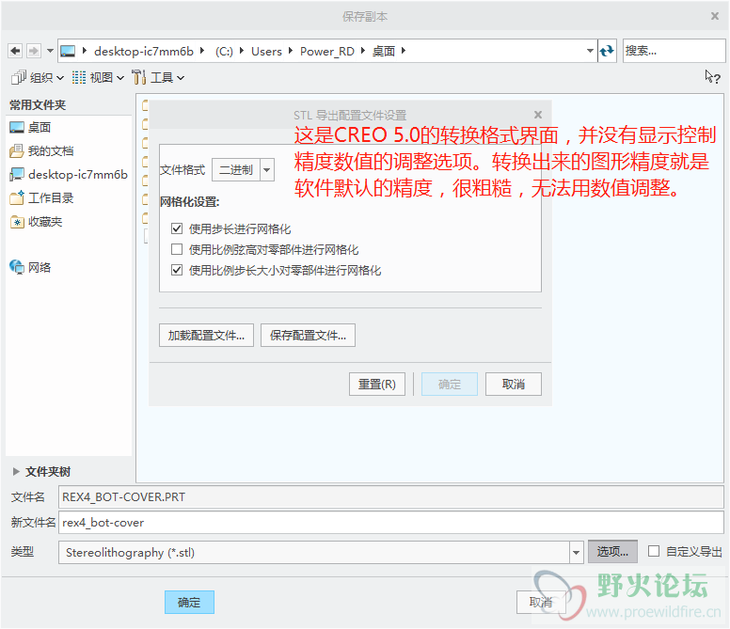Viewport: 730px width, 629px height.
Task: Click the context help cursor icon
Action: [x=712, y=77]
